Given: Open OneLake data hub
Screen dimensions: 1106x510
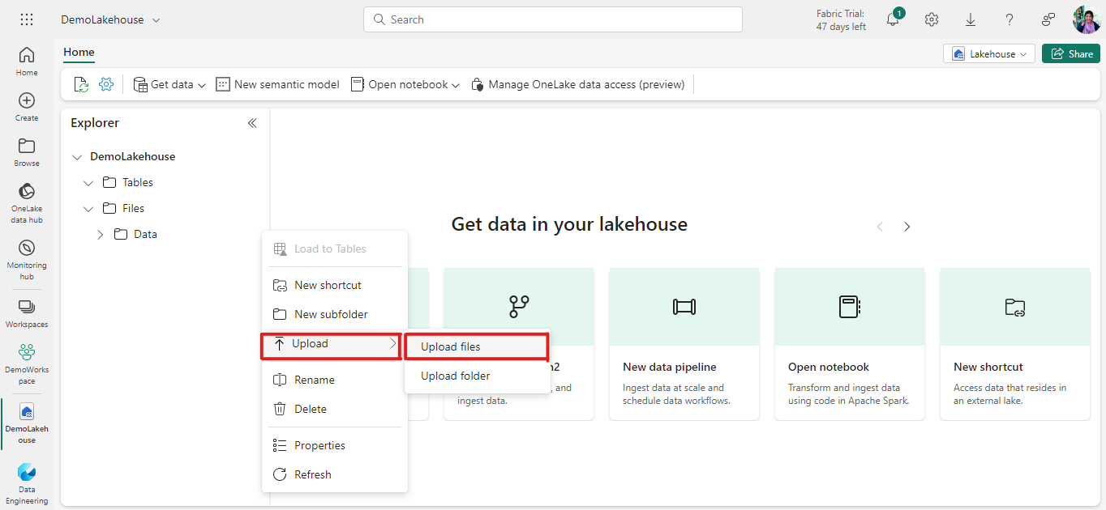Looking at the screenshot, I should click(27, 203).
